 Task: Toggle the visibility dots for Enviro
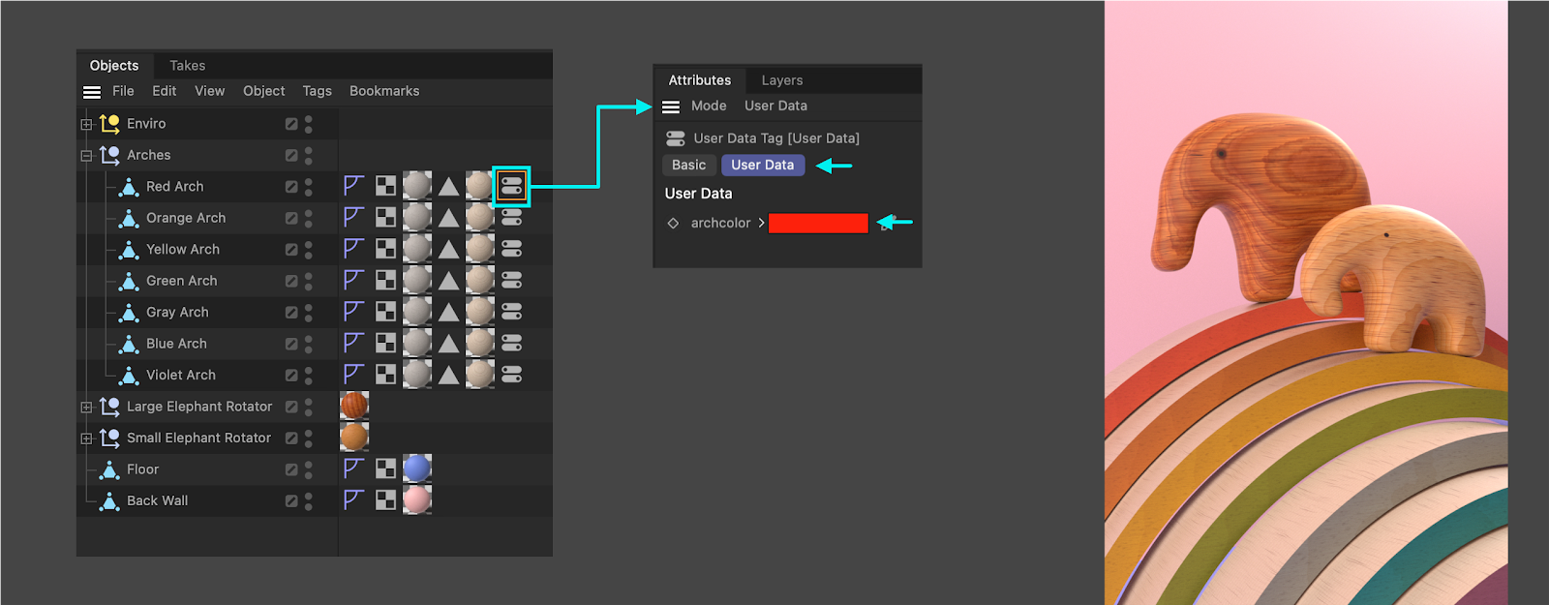tap(309, 124)
